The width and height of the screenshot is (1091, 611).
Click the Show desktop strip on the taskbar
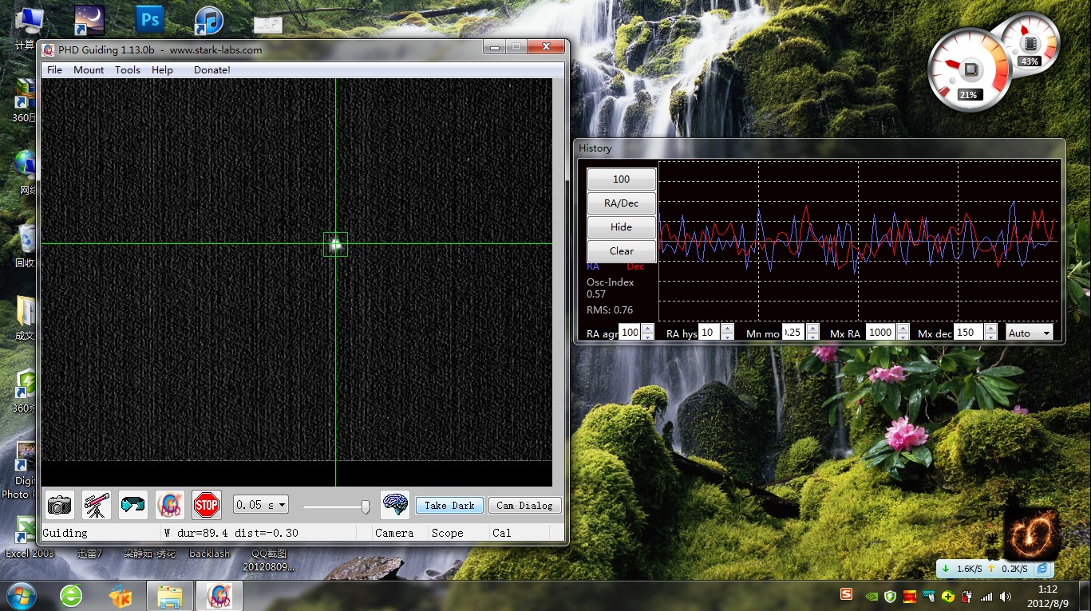coord(1085,596)
